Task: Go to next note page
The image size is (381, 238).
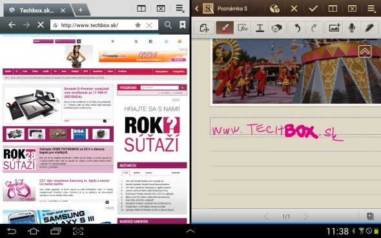Action: 305,216
